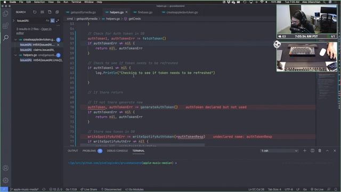This screenshot has width=341, height=192.
Task: Open the Extensions view in activity bar
Action: click(x=6, y=26)
